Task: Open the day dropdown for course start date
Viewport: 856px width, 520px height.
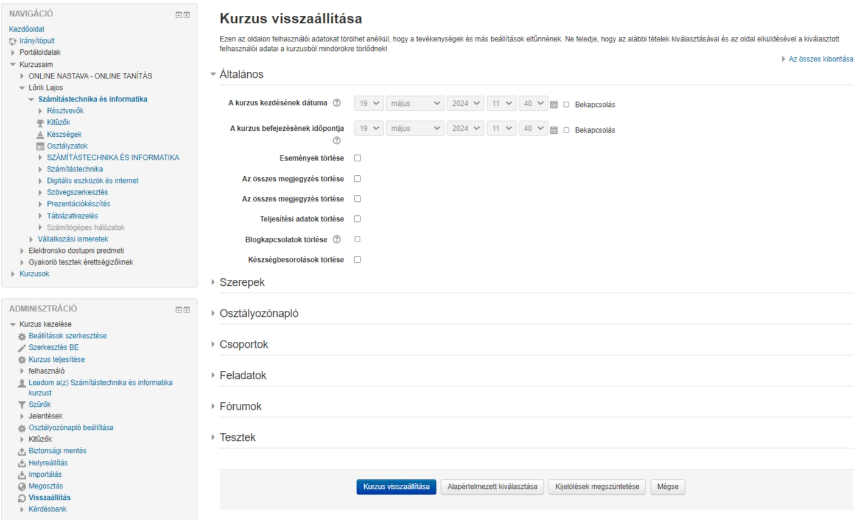Action: (368, 103)
